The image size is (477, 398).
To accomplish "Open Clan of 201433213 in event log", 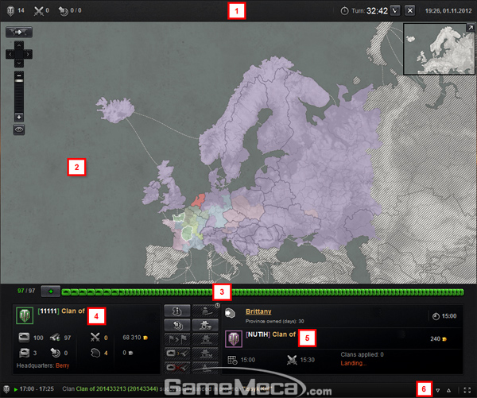I will tap(117, 389).
